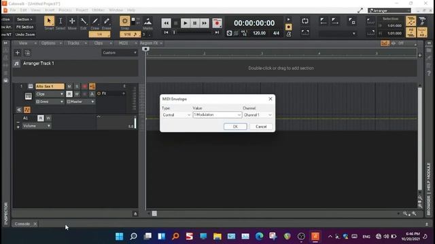Pause the transport

coord(195,23)
